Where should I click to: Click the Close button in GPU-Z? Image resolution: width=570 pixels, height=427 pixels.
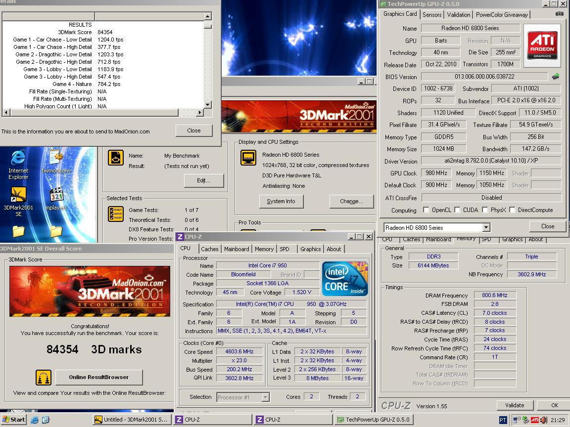(547, 226)
